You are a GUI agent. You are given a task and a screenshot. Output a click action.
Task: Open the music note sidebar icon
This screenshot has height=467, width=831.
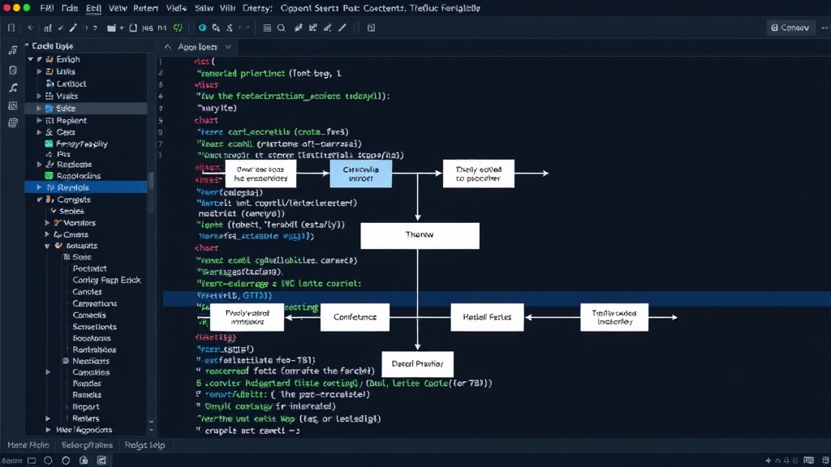[x=13, y=50]
